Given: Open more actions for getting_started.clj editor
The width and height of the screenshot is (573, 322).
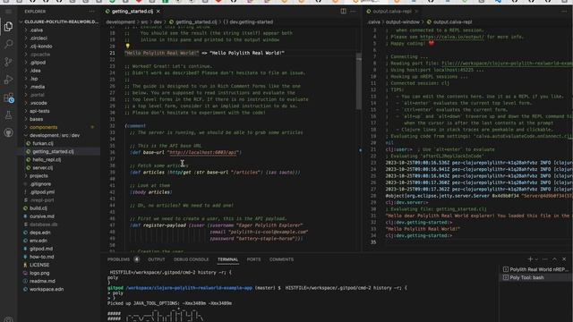Looking at the screenshot, I should [353, 12].
